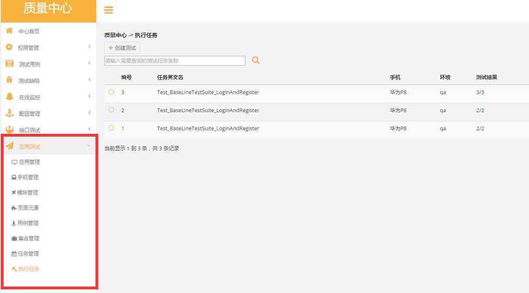Click the record count text 当前显示 1 到 3 条
Screen dimensions: 529x293
(x=126, y=149)
